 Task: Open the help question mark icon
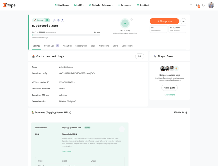(x=191, y=5)
